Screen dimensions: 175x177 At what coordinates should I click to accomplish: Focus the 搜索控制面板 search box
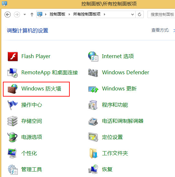pos(161,15)
